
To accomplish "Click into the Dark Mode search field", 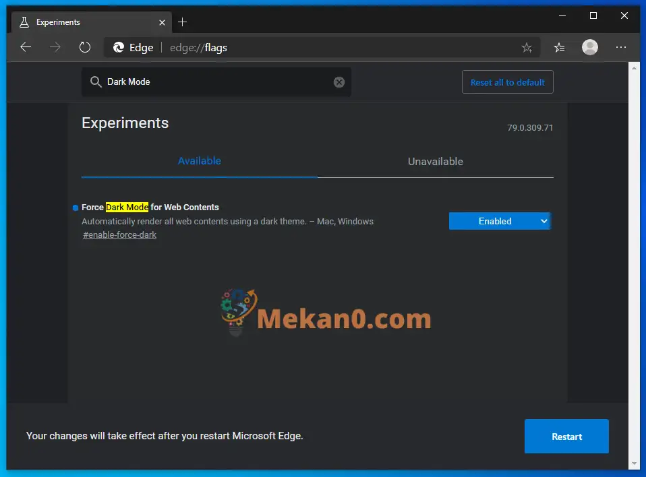I will tap(216, 82).
